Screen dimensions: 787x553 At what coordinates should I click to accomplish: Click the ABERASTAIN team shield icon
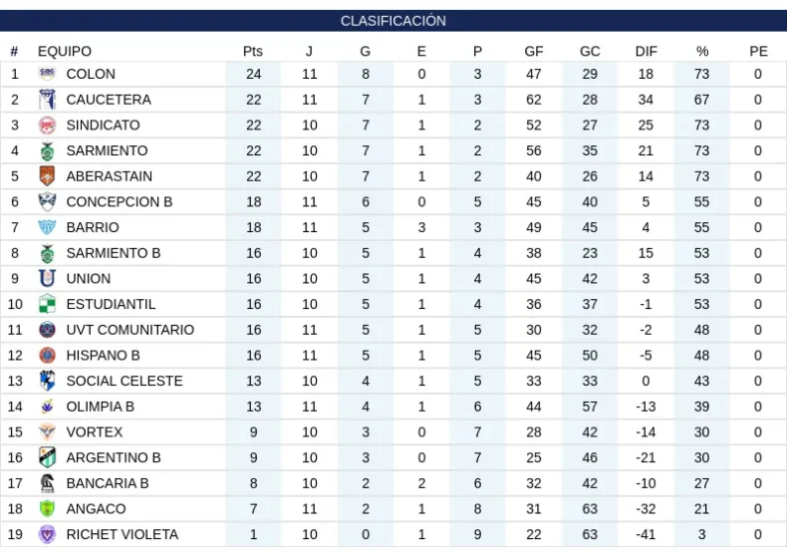(47, 176)
